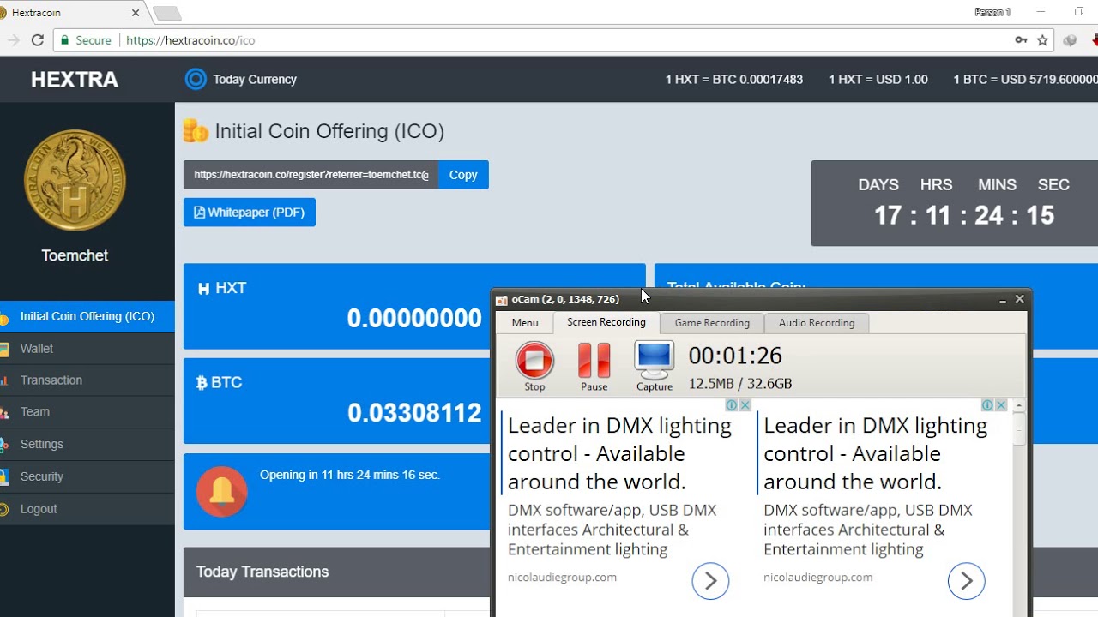Switch to Audio Recording tab
The image size is (1098, 617).
tap(817, 323)
